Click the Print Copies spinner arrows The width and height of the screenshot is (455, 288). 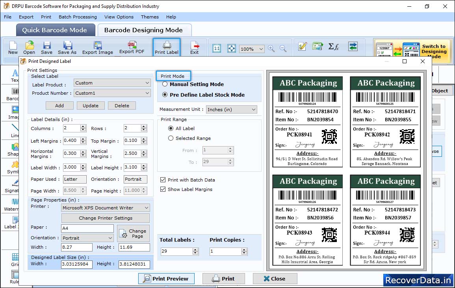tap(244, 251)
